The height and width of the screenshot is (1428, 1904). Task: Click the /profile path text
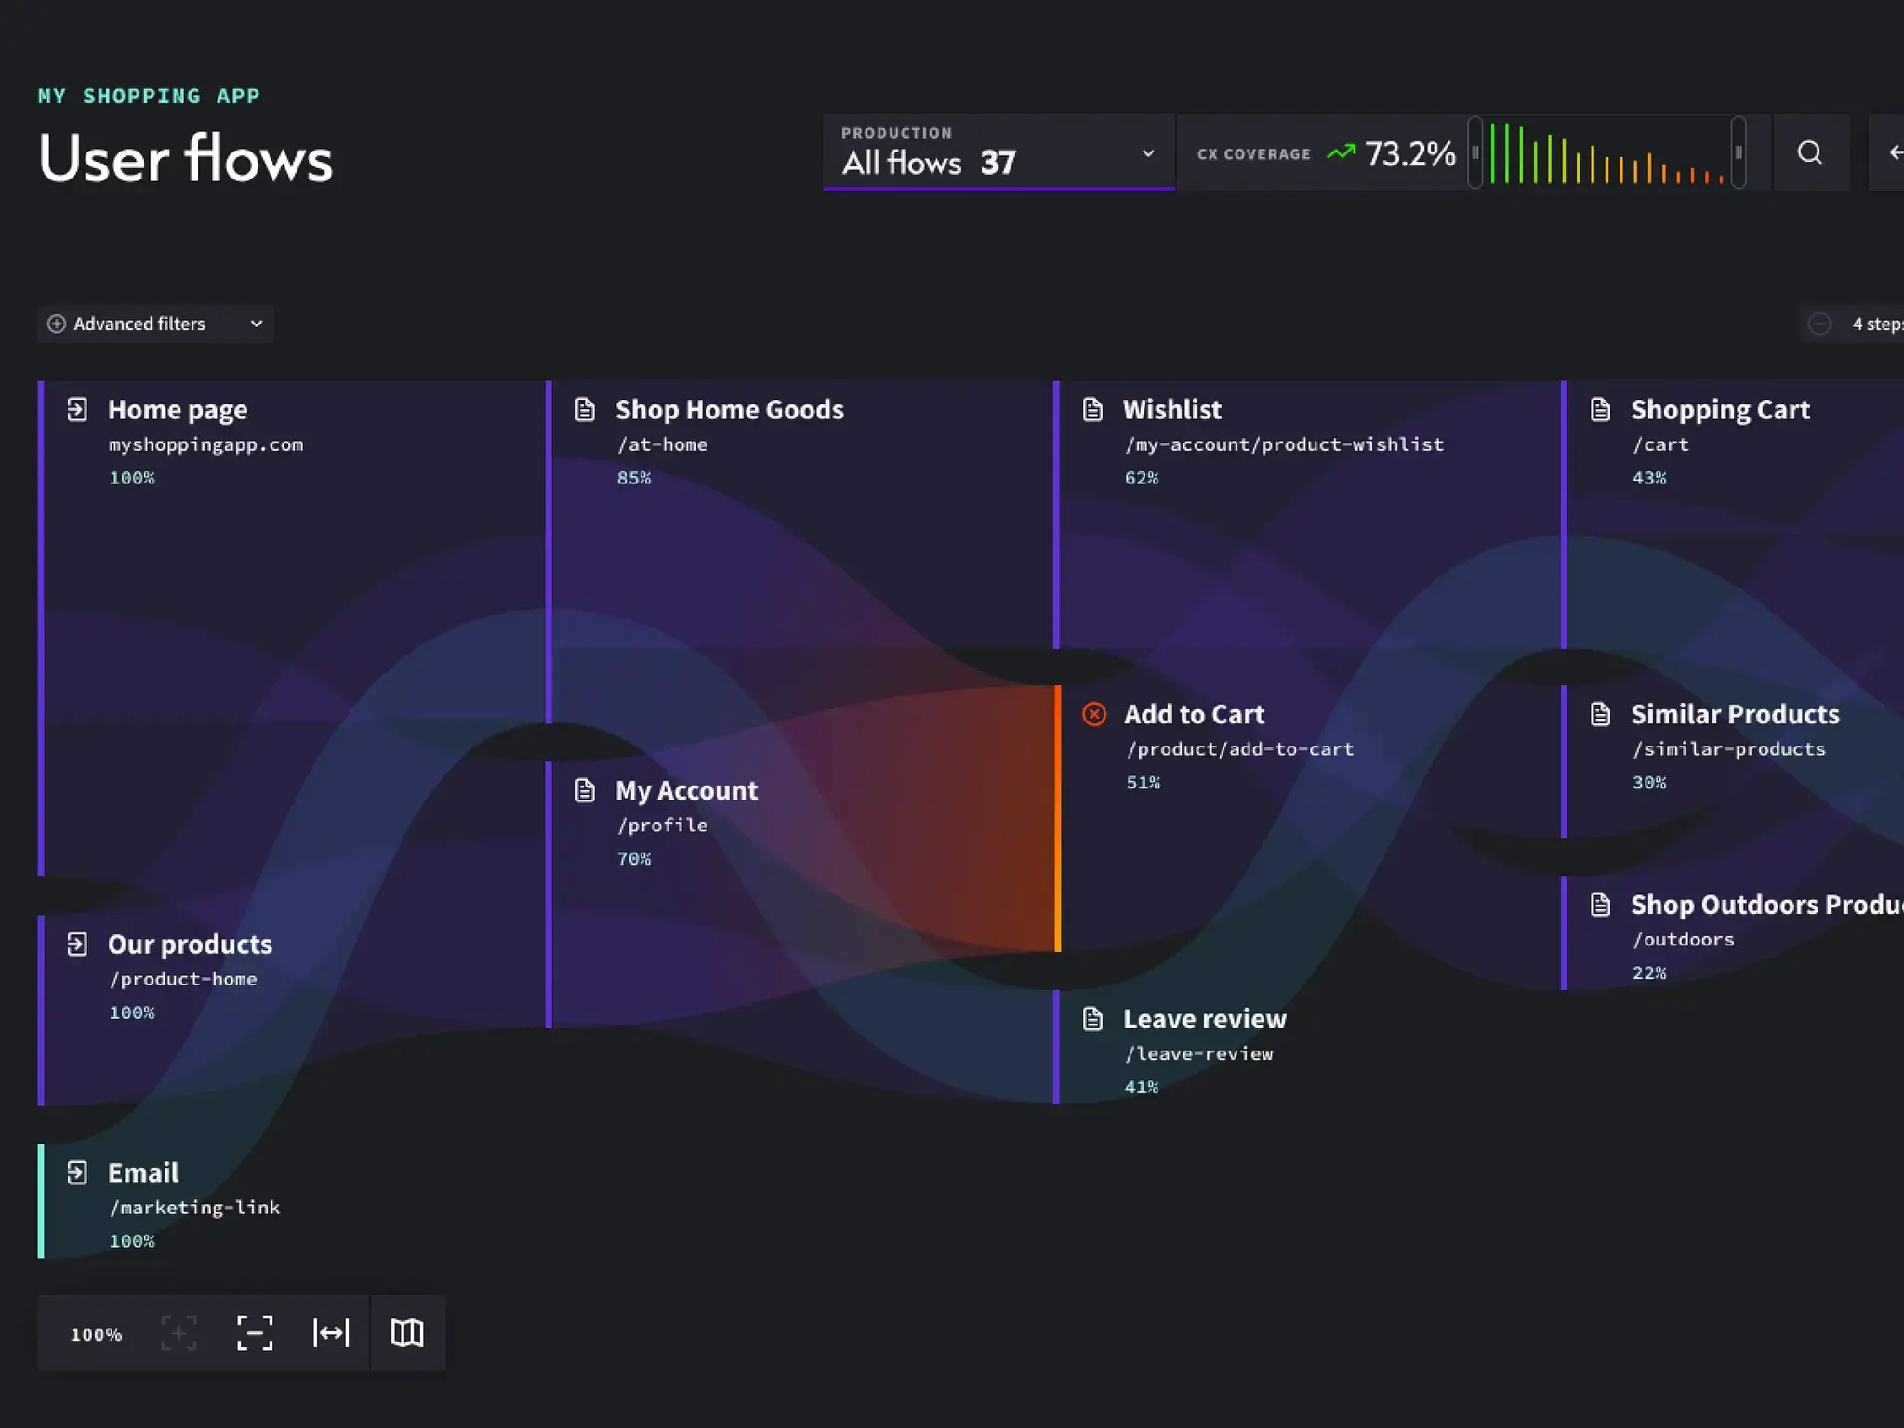pos(663,826)
